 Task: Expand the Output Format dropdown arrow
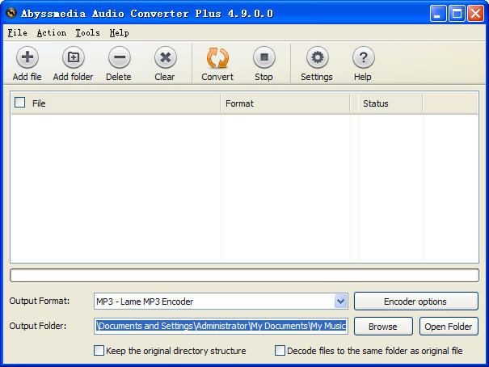(340, 302)
